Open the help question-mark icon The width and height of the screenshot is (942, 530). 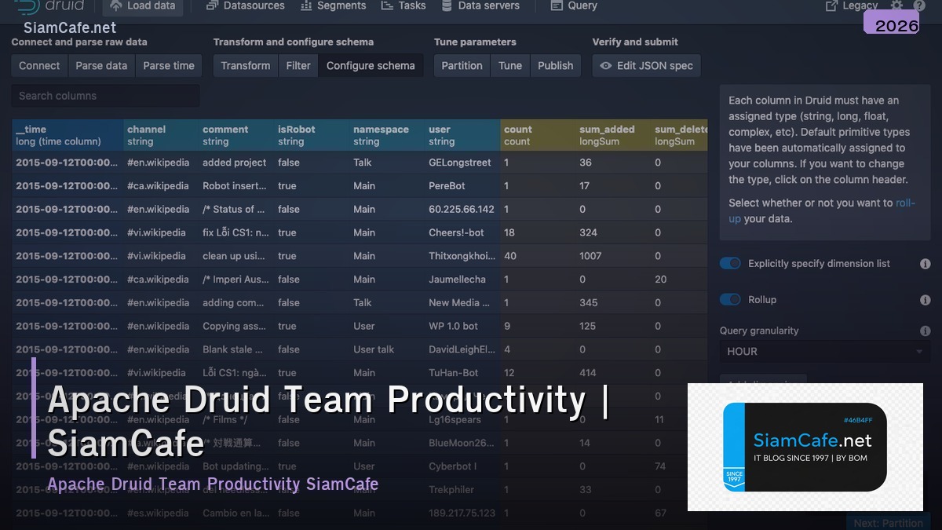click(920, 5)
